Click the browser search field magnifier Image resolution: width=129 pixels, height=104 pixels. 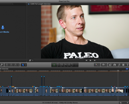coord(13,4)
